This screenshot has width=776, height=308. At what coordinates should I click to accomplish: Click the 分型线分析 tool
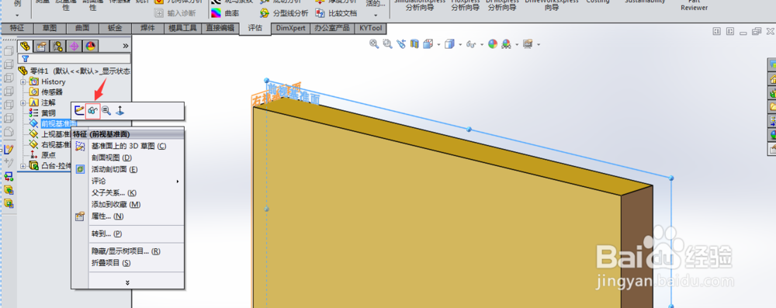coord(283,13)
